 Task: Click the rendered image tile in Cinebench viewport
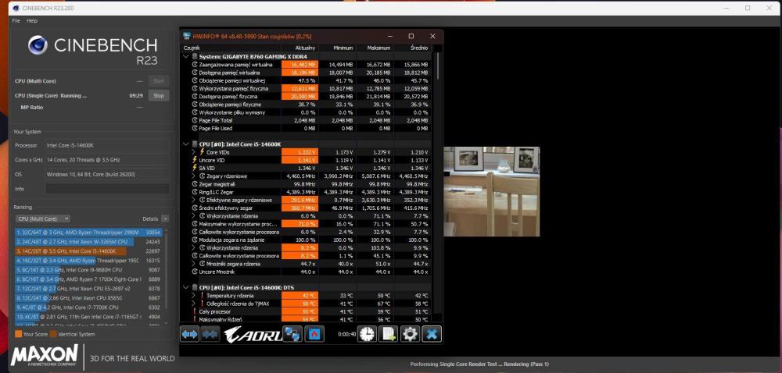click(491, 191)
